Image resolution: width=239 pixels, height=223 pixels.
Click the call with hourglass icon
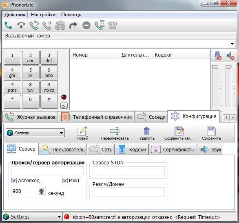(100, 25)
